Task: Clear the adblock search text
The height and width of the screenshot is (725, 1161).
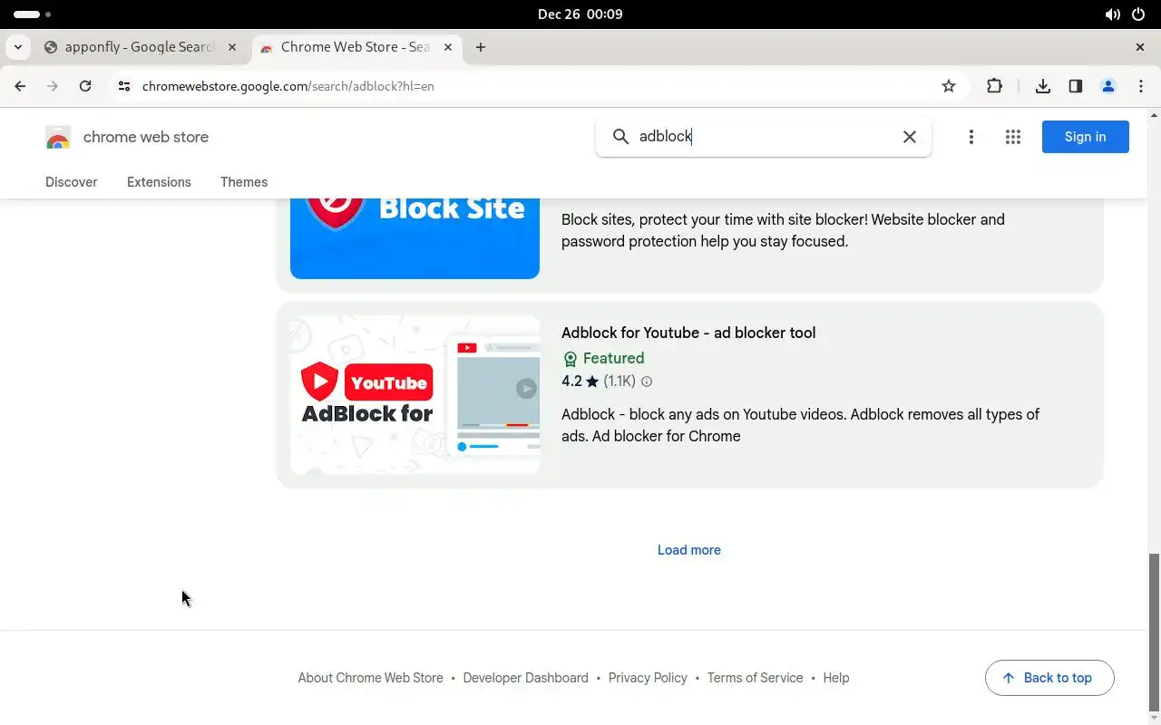Action: pos(909,137)
